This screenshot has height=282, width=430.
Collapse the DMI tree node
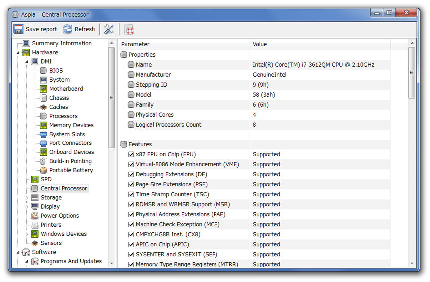[x=27, y=62]
